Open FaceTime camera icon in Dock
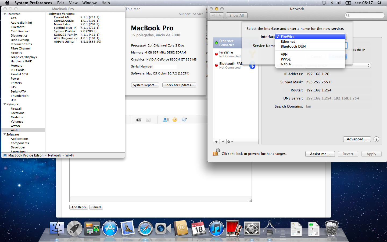 (163, 229)
